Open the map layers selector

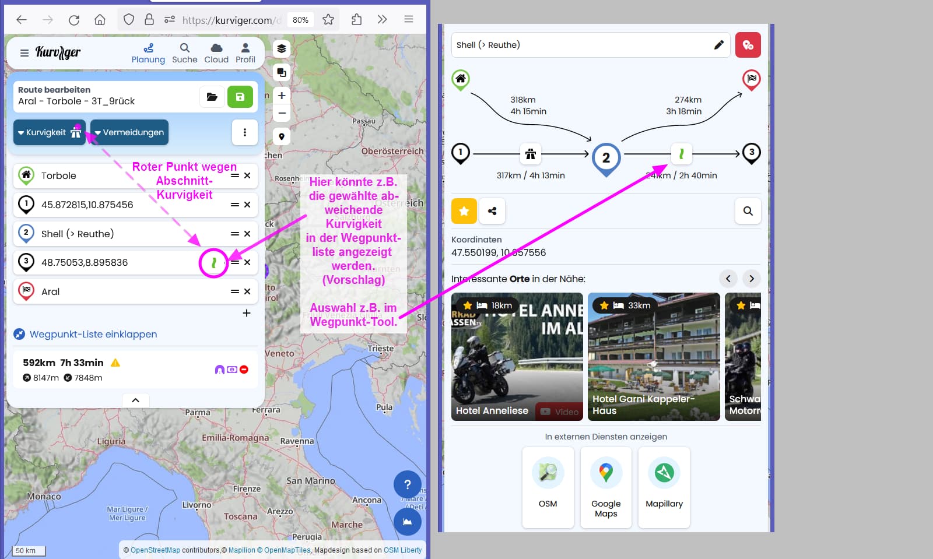[x=282, y=48]
